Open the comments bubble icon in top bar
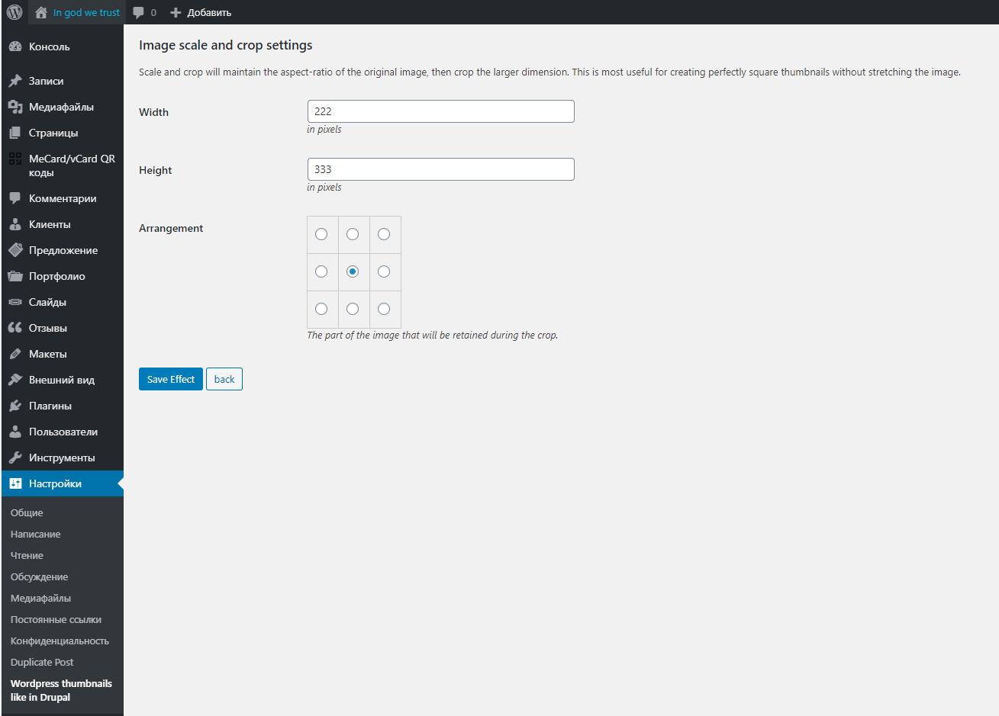The height and width of the screenshot is (716, 999). (138, 12)
